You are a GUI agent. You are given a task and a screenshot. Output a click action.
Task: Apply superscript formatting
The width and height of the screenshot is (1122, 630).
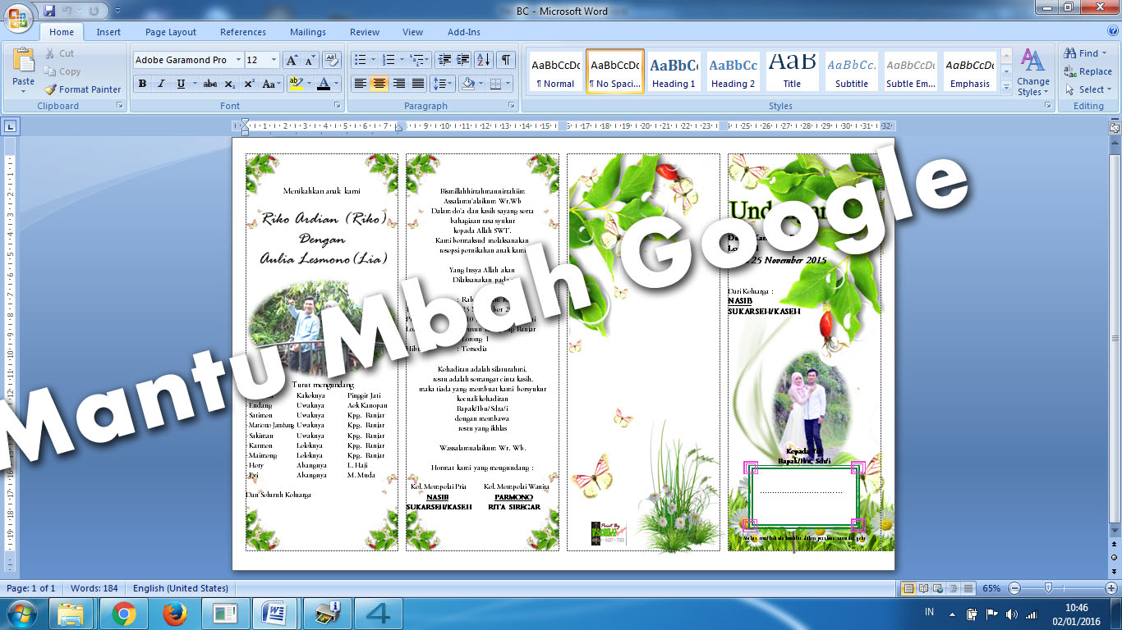click(248, 84)
